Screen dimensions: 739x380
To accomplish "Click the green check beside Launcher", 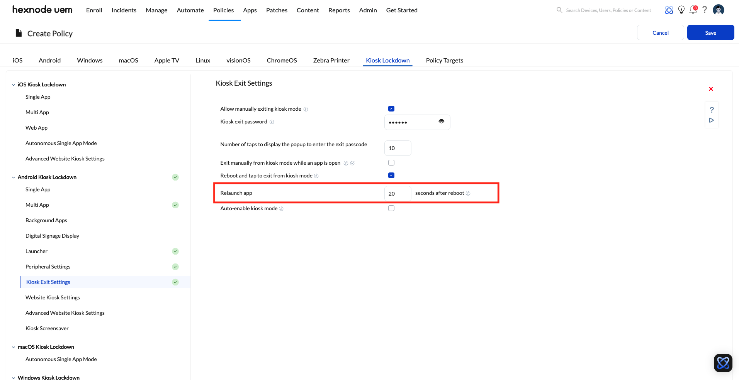I will 175,251.
